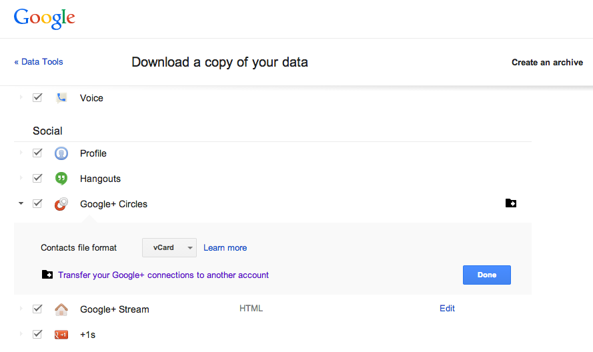Click the Profile avatar icon
Screen dimensions: 593x352
(61, 153)
